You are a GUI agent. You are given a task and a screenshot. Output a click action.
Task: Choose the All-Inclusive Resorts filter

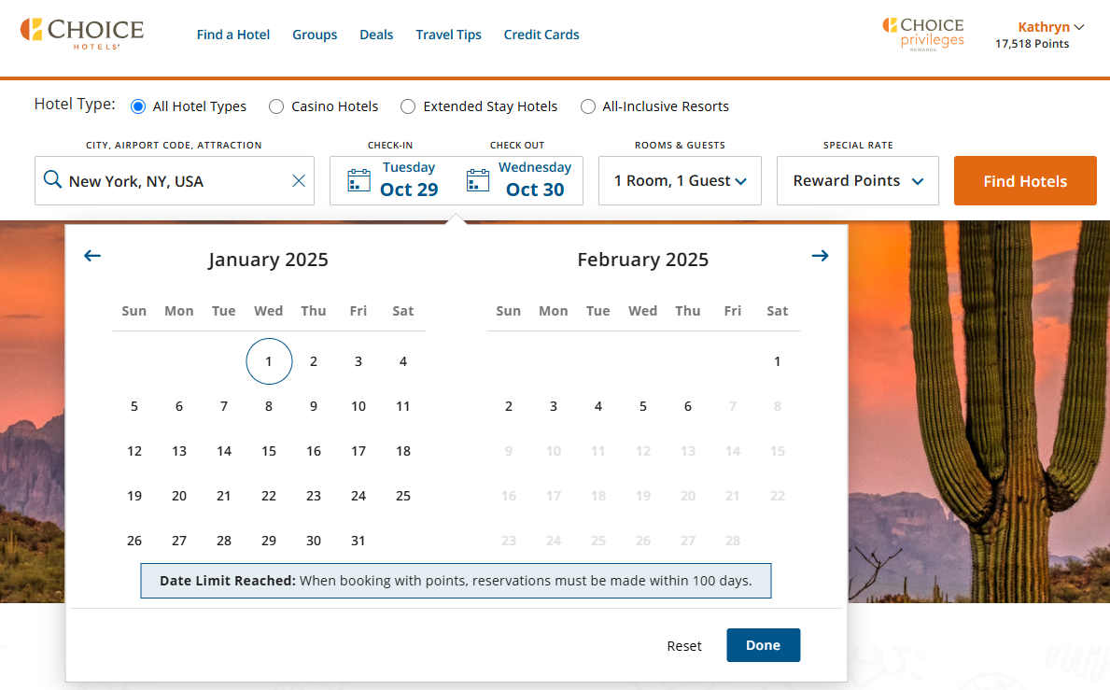(x=588, y=106)
